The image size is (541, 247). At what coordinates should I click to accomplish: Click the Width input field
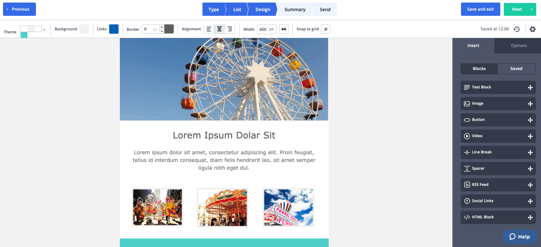click(263, 29)
